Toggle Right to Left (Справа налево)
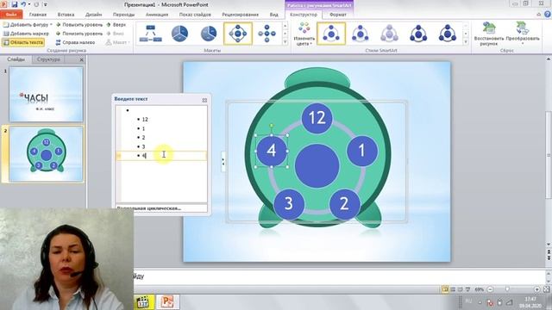This screenshot has width=552, height=310. 75,42
